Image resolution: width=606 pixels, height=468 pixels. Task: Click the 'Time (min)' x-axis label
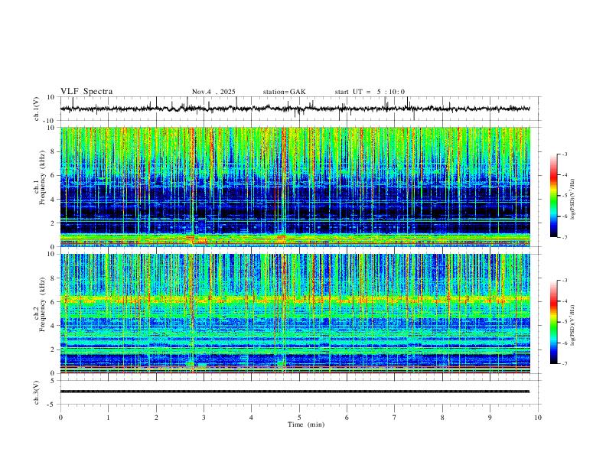[x=306, y=424]
